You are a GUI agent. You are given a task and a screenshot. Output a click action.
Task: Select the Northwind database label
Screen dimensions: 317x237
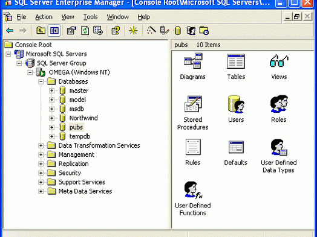click(x=83, y=118)
